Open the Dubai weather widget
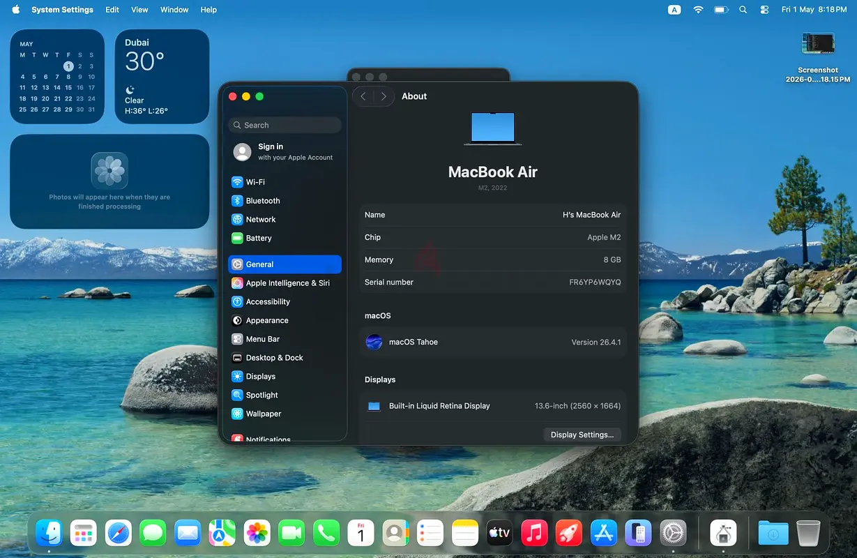This screenshot has height=558, width=857. (162, 77)
